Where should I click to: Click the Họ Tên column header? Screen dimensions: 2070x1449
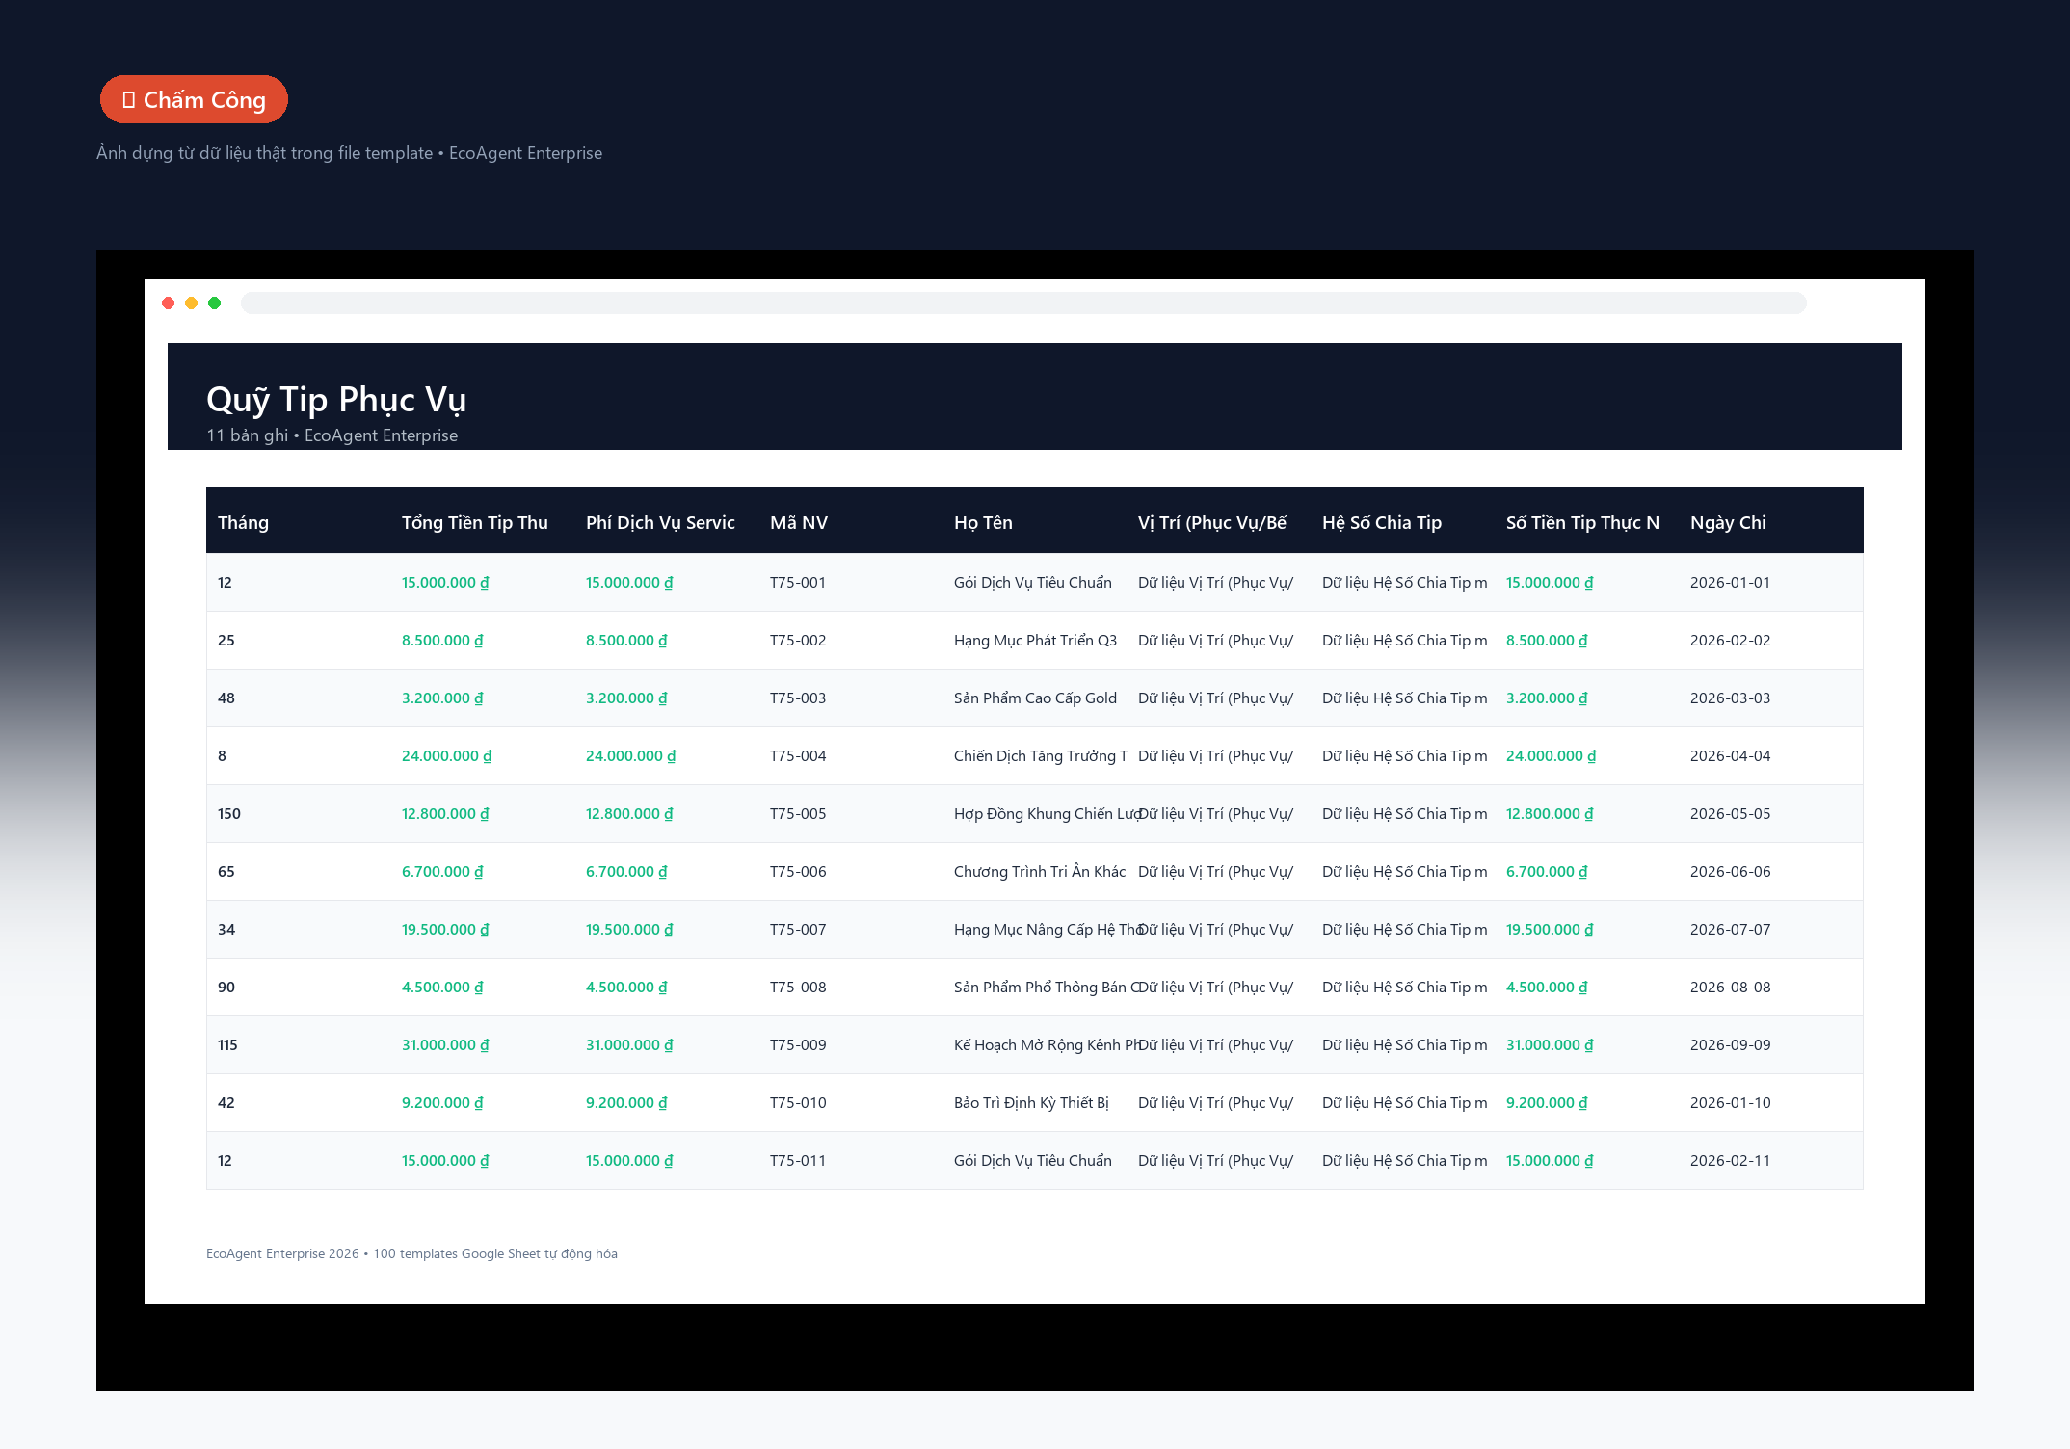(x=983, y=522)
